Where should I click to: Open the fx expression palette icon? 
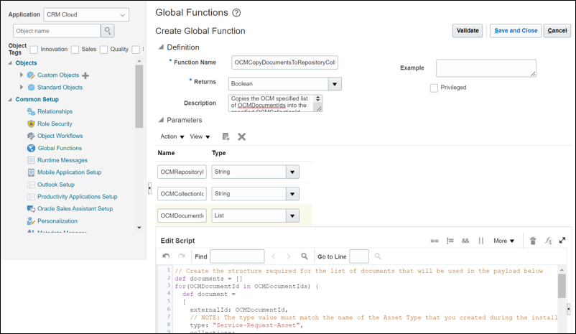pyautogui.click(x=548, y=241)
